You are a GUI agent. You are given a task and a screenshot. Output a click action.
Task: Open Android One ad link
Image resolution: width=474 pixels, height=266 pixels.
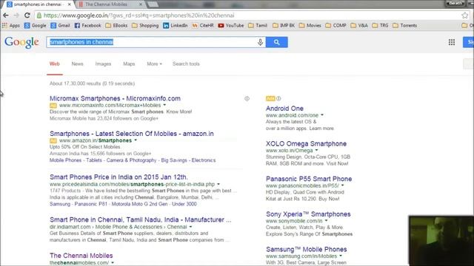(x=284, y=109)
